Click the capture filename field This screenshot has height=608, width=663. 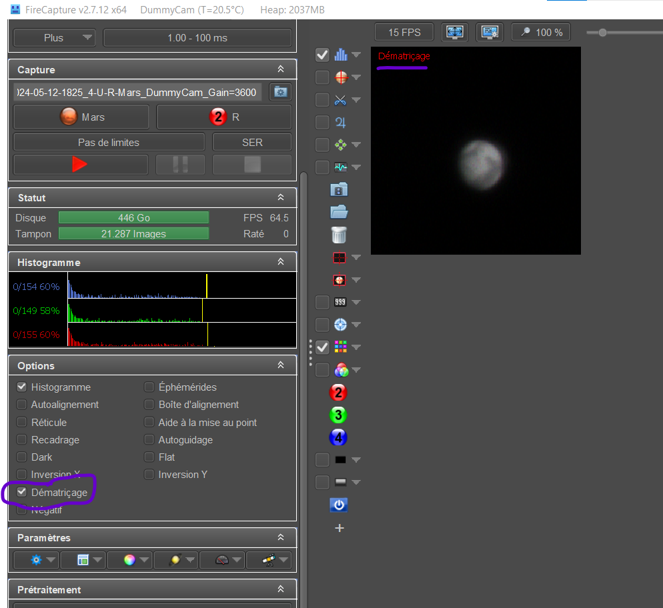137,92
